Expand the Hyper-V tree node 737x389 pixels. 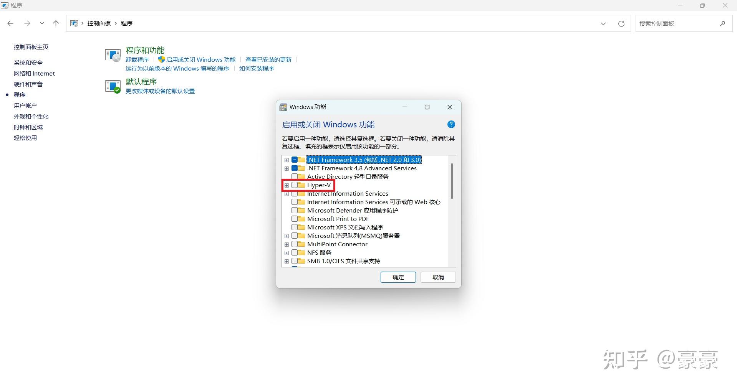[x=287, y=185]
